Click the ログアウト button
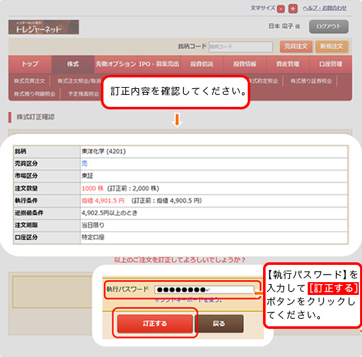This screenshot has width=362, height=357. tap(329, 27)
